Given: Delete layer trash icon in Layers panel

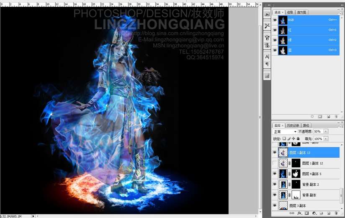Looking at the screenshot, I should point(336,213).
